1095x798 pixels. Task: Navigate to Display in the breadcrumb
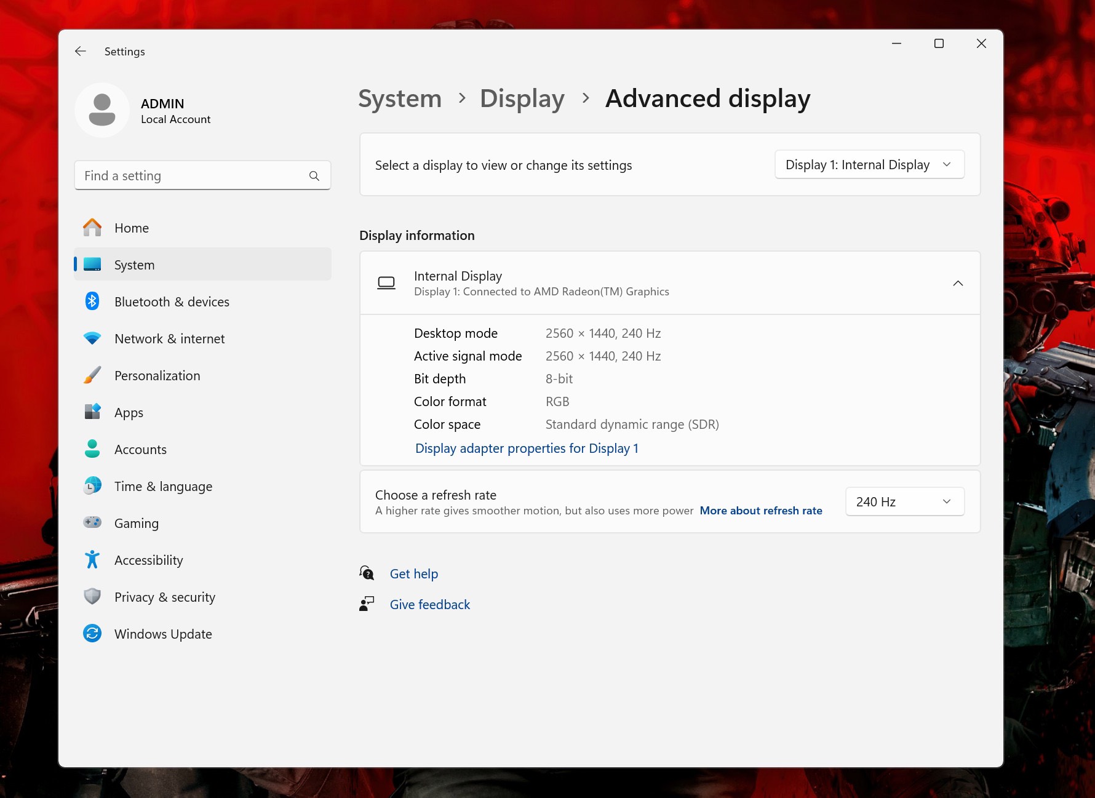pyautogui.click(x=522, y=98)
